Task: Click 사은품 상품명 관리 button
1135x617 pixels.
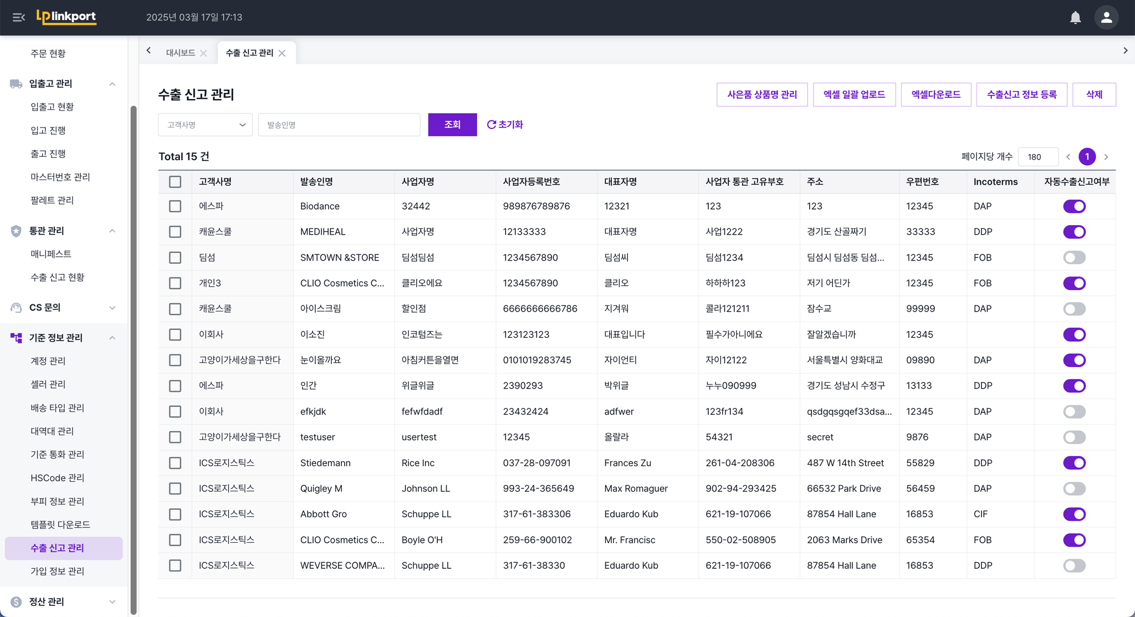Action: click(x=762, y=95)
